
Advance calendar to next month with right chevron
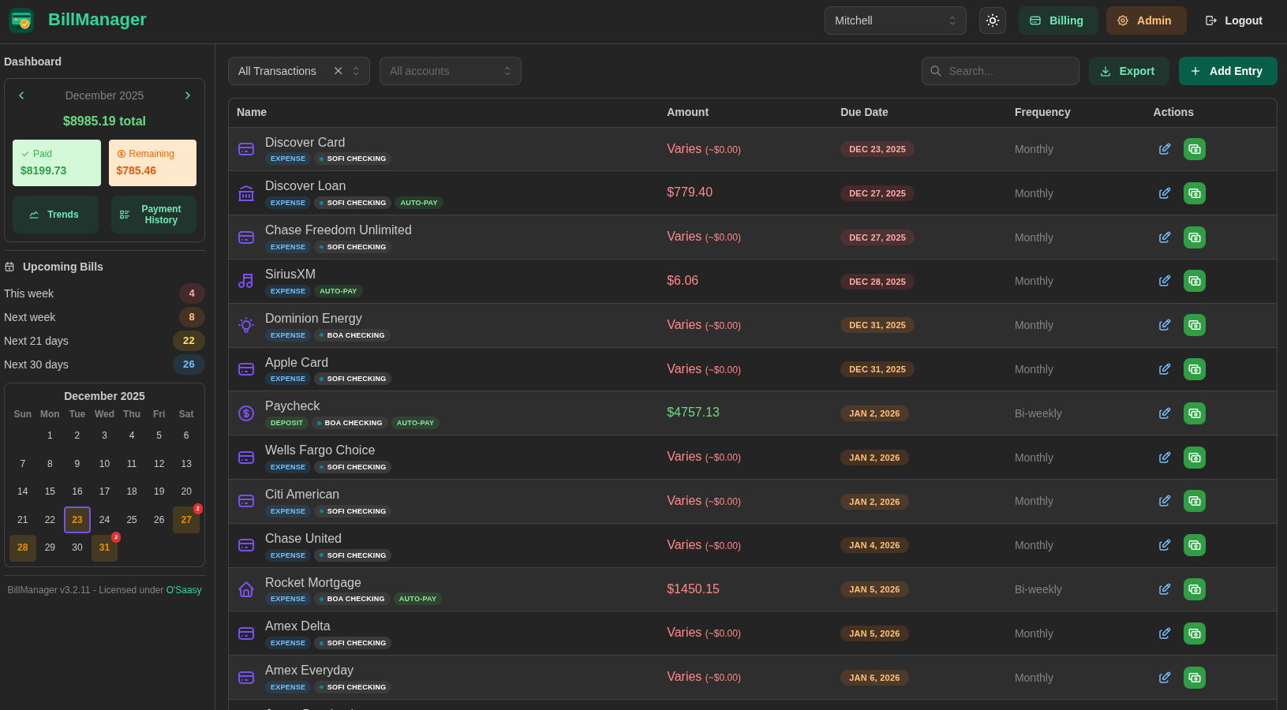187,95
